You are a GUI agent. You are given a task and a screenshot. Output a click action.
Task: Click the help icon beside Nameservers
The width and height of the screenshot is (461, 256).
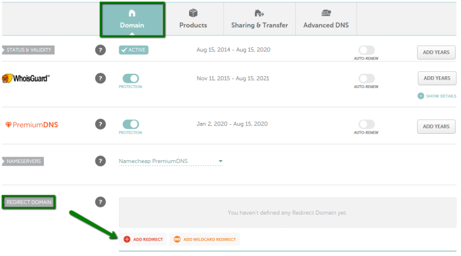101,161
